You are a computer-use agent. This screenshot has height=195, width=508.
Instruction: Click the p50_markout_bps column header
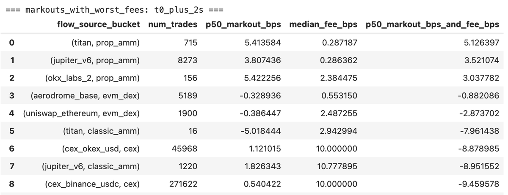pyautogui.click(x=243, y=25)
